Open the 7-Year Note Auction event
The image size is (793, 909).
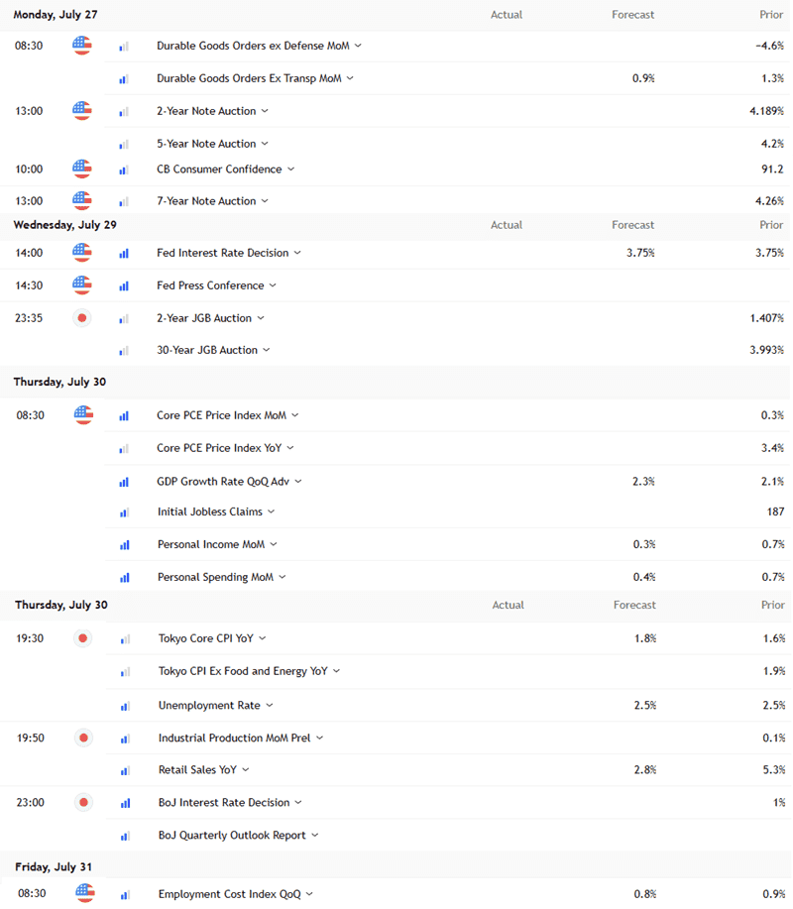[206, 200]
